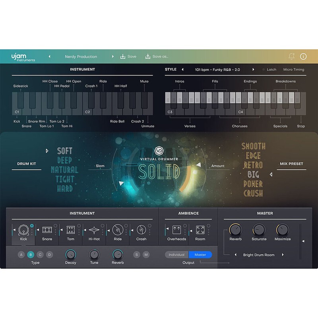Image resolution: width=318 pixels, height=318 pixels.
Task: Advance to next reverb after Bright Drum Room
Action: point(283,255)
